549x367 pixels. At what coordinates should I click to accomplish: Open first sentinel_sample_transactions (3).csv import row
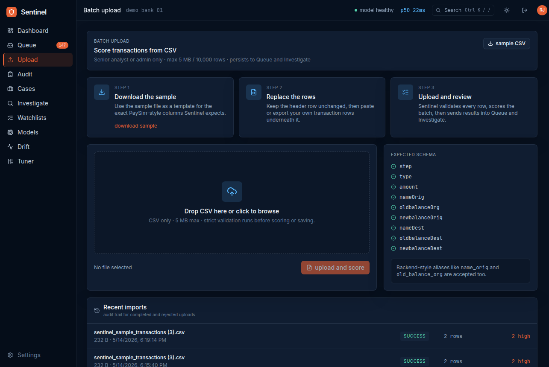click(x=312, y=336)
